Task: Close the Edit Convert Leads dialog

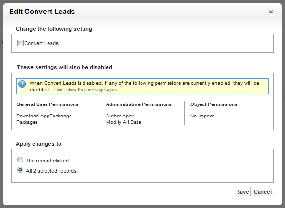Action: (271, 12)
